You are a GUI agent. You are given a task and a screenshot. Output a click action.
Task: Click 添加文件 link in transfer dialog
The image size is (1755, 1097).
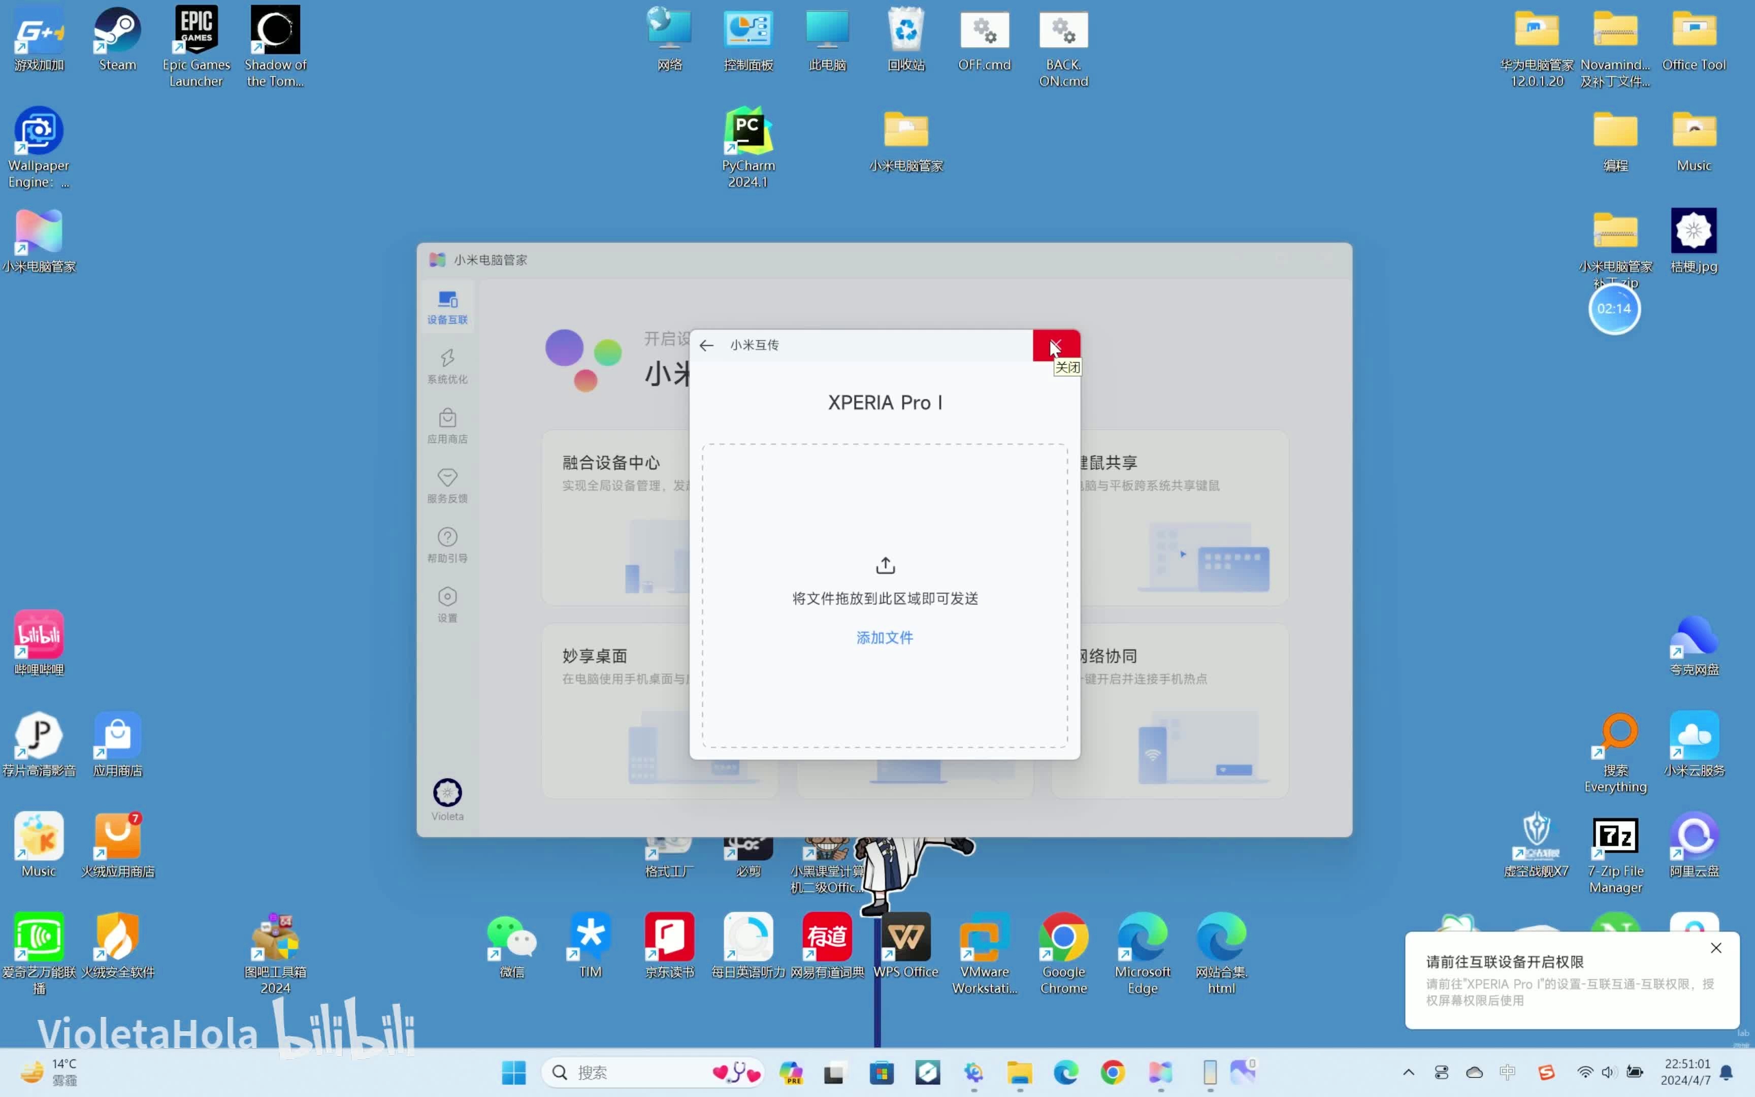click(885, 637)
